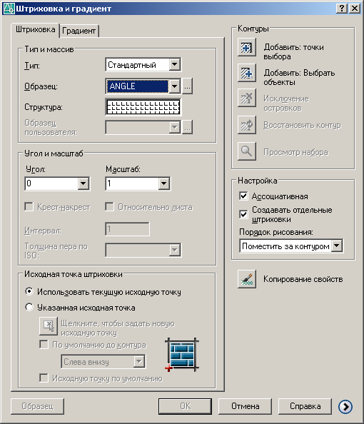Uncheck 'Создавать отдельные штриховки'

click(x=243, y=214)
